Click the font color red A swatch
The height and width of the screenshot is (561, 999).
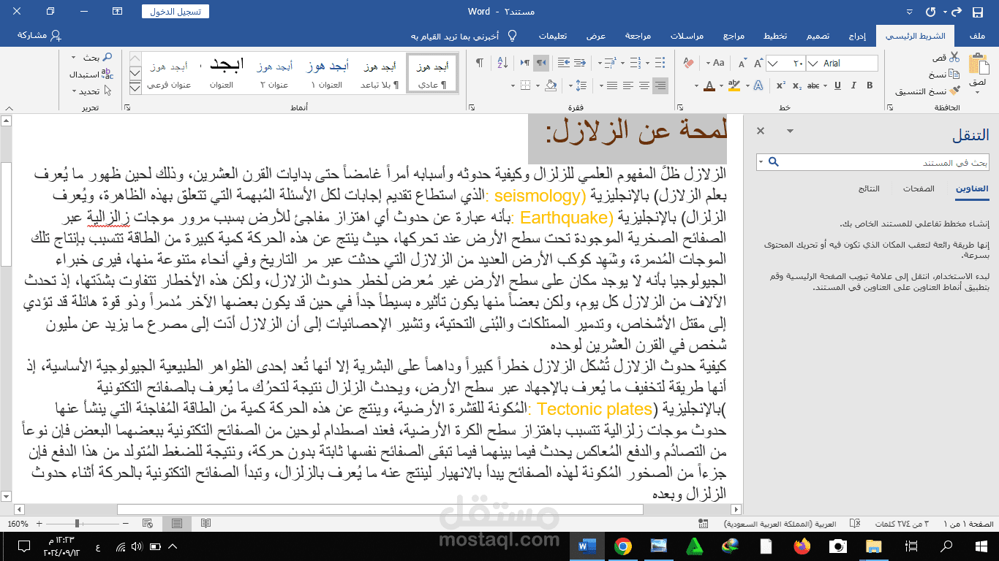point(709,85)
